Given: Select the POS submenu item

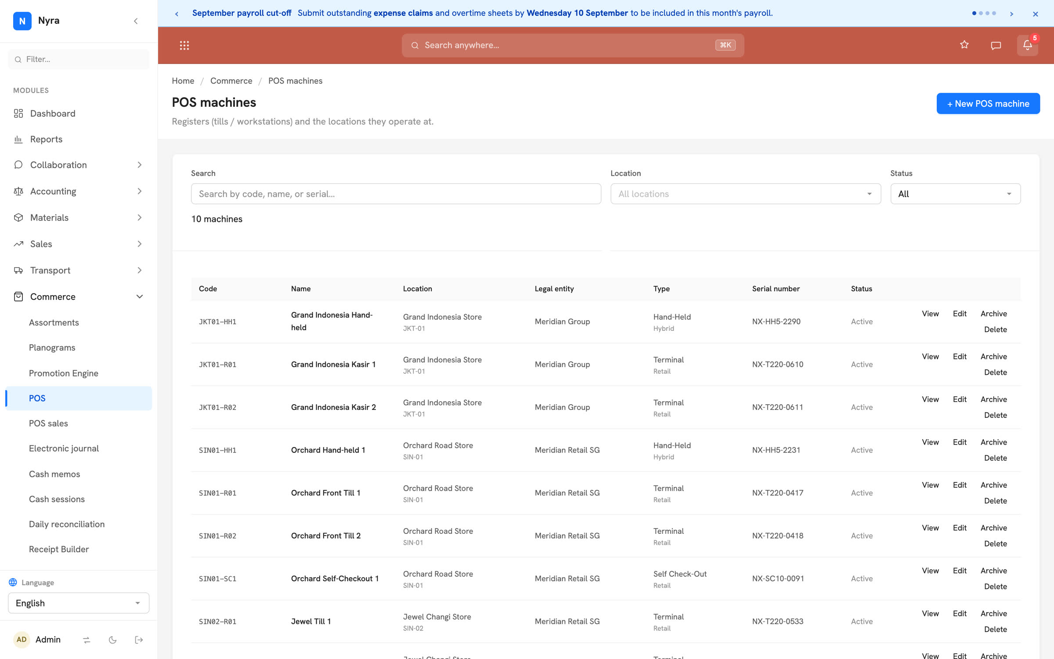Looking at the screenshot, I should pyautogui.click(x=79, y=398).
